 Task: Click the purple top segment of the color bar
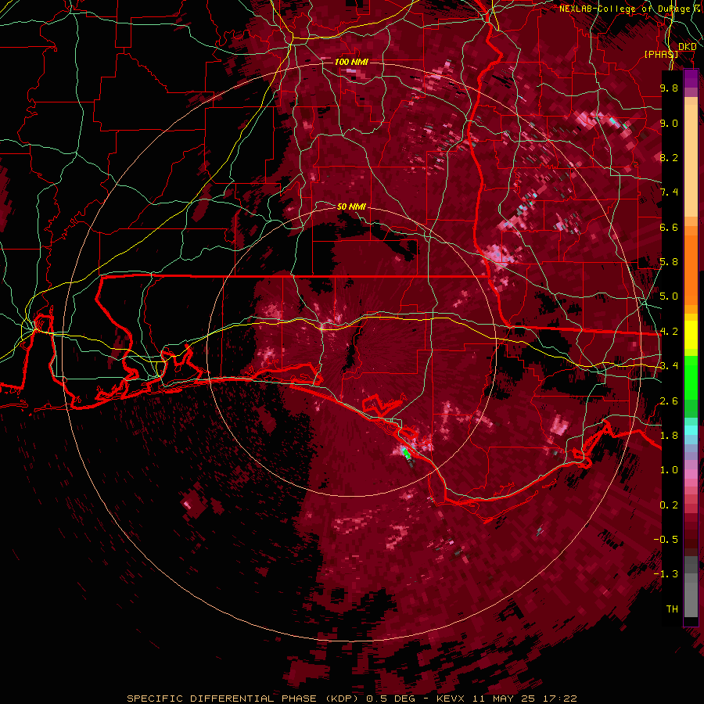pos(691,78)
